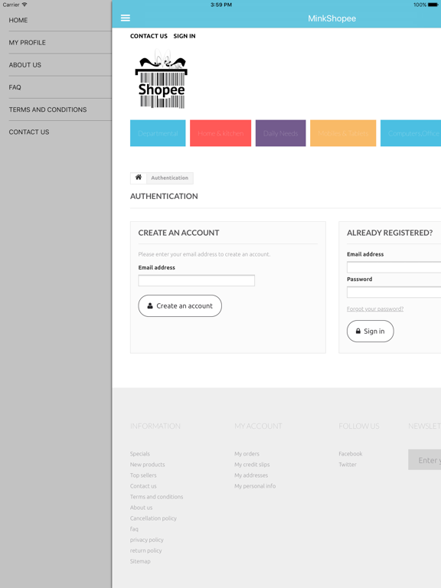This screenshot has width=441, height=588.
Task: Open return policy footer link
Action: [x=146, y=550]
